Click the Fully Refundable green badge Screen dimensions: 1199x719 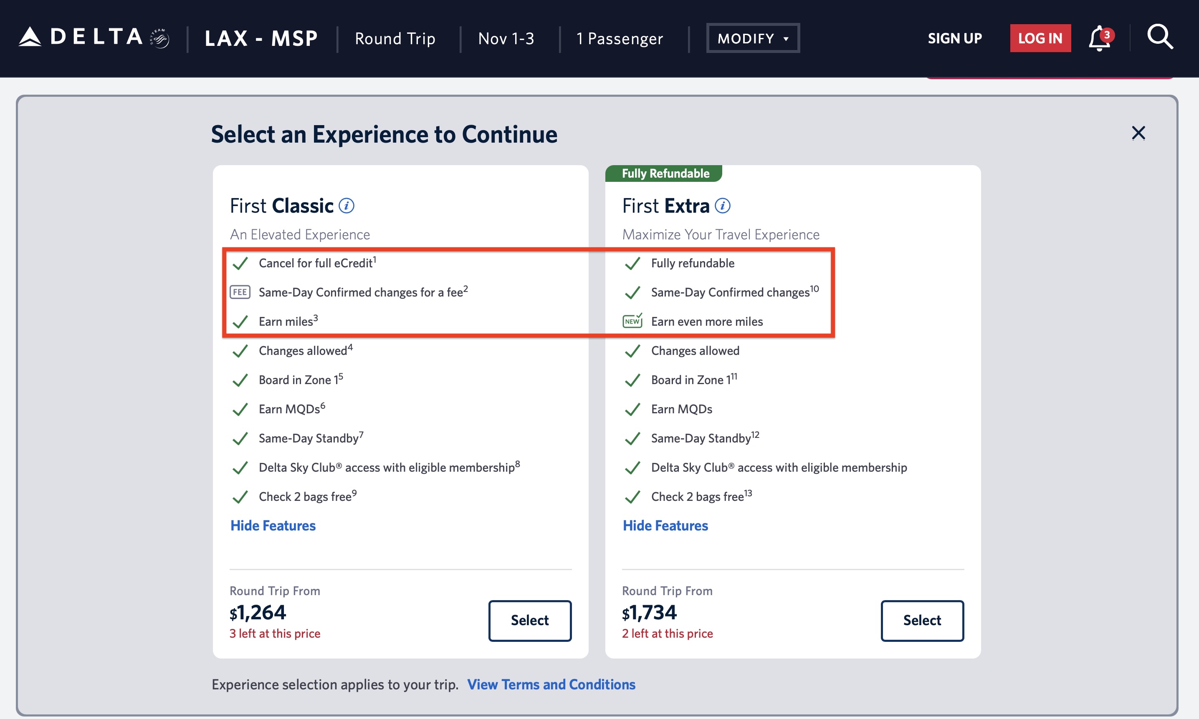(665, 173)
